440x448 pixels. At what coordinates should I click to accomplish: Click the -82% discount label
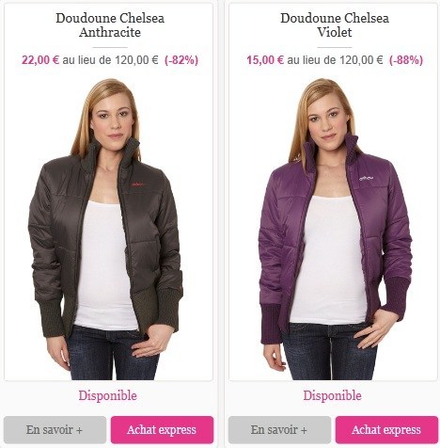[x=181, y=59]
